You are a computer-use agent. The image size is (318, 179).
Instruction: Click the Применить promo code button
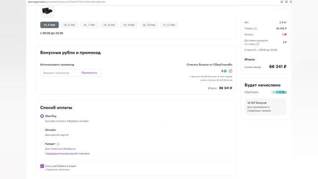pyautogui.click(x=89, y=73)
